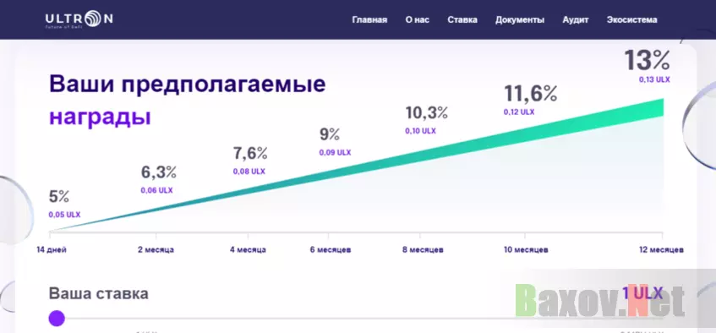Click the 0,08 ULX amount
This screenshot has width=716, height=333.
tap(249, 172)
